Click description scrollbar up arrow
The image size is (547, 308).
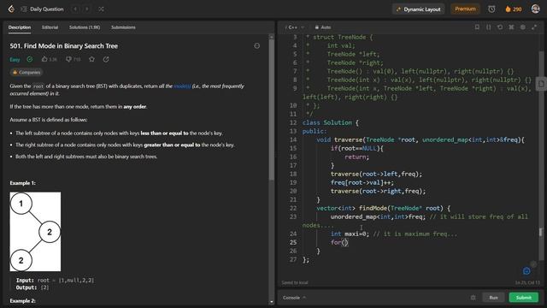[272, 36]
